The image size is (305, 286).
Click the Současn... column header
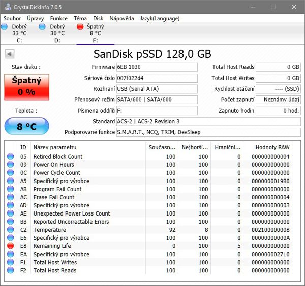coord(162,147)
